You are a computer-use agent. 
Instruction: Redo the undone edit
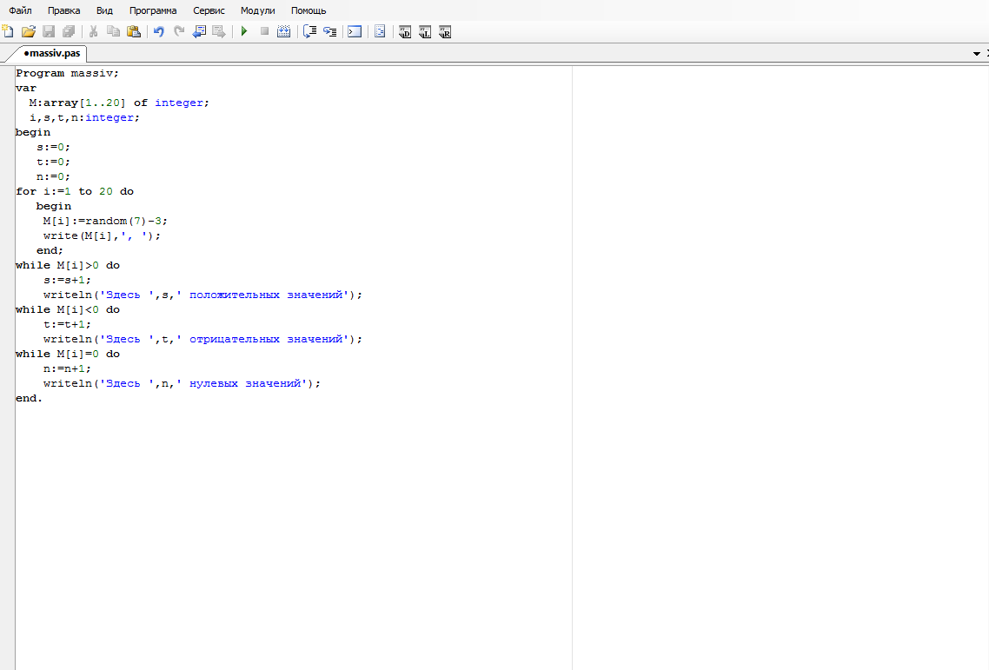179,31
